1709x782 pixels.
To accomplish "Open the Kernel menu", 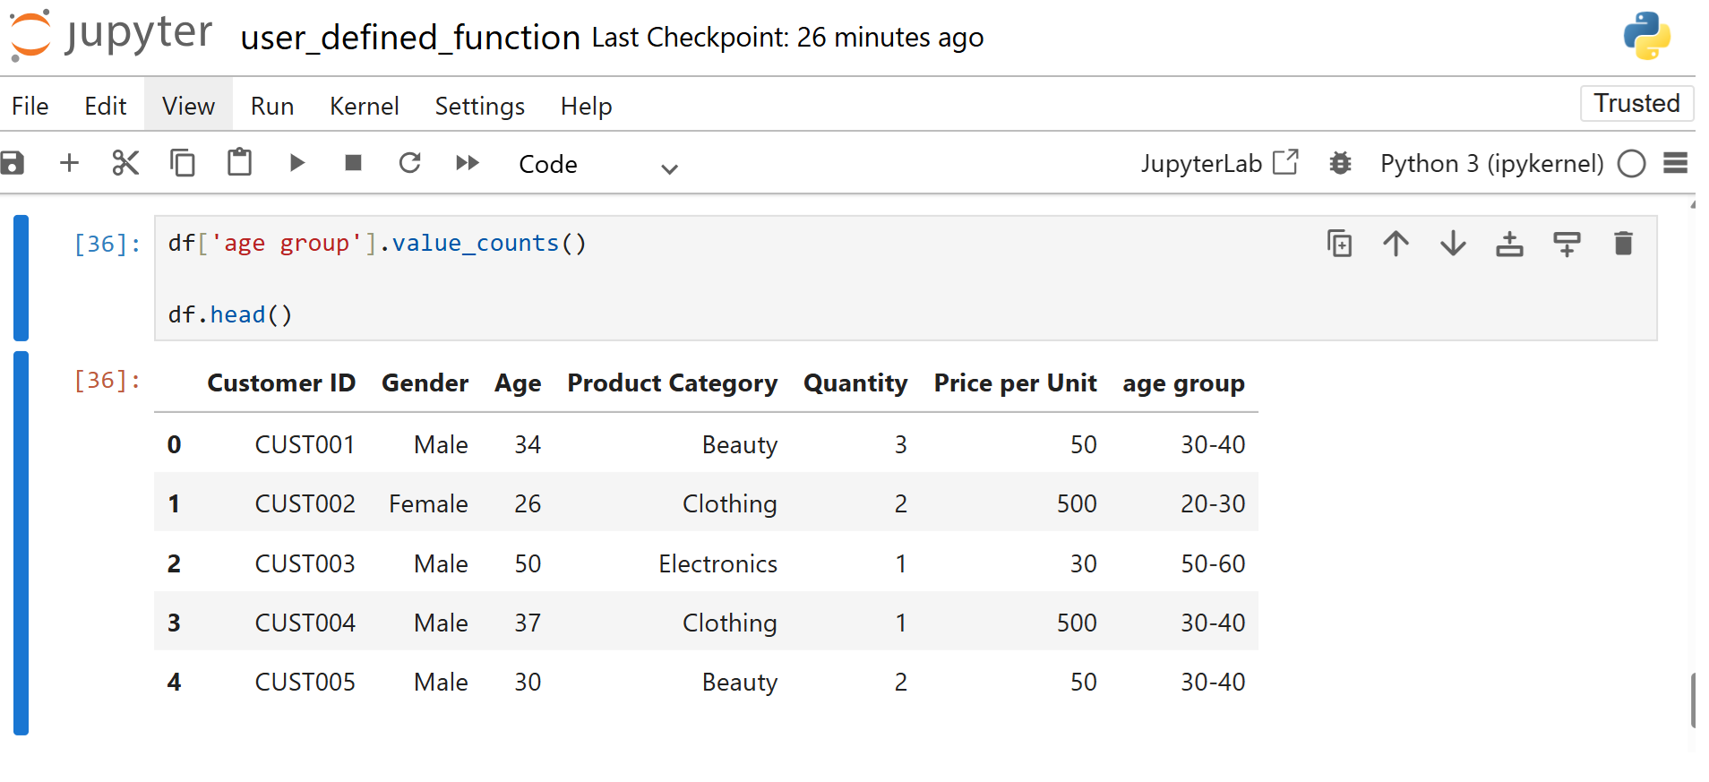I will (x=364, y=106).
